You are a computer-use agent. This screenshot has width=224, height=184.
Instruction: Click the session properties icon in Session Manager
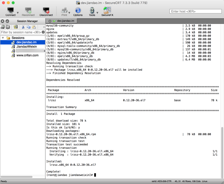tap(16, 27)
